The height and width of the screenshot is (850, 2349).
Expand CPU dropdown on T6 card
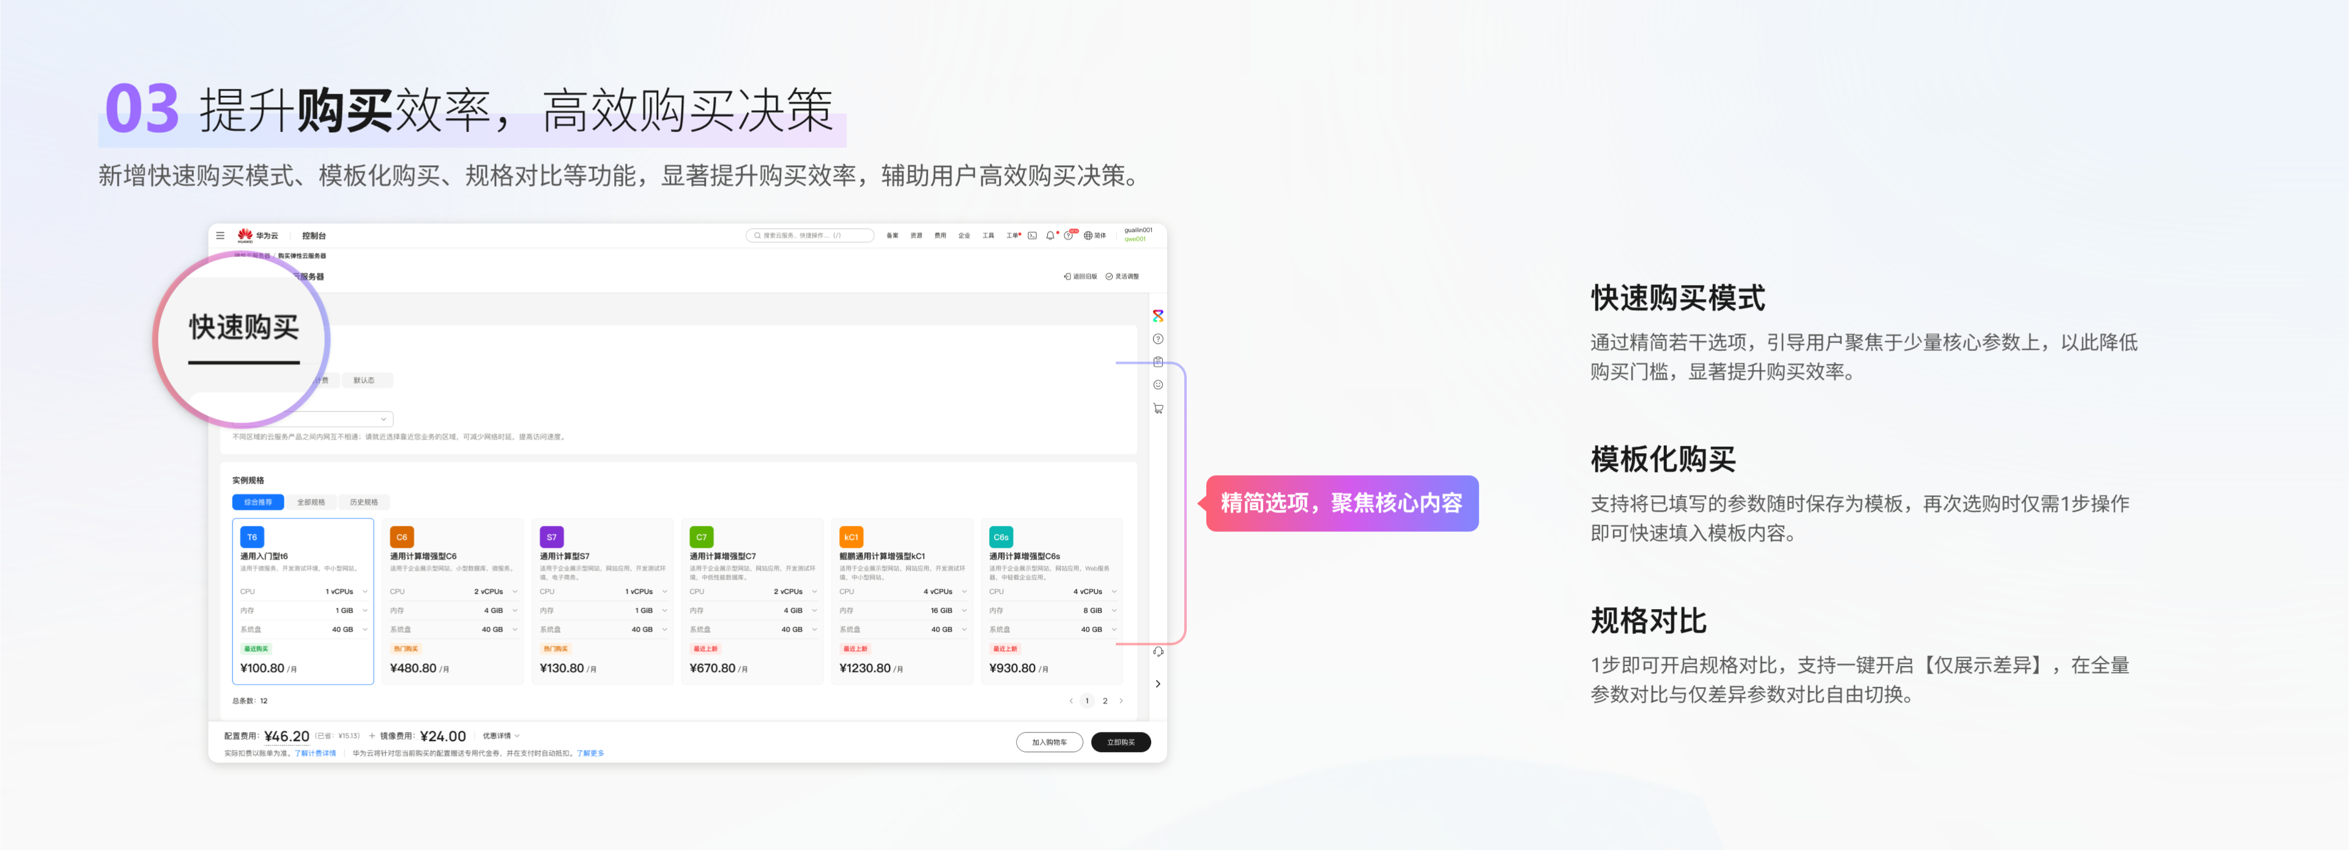point(365,592)
